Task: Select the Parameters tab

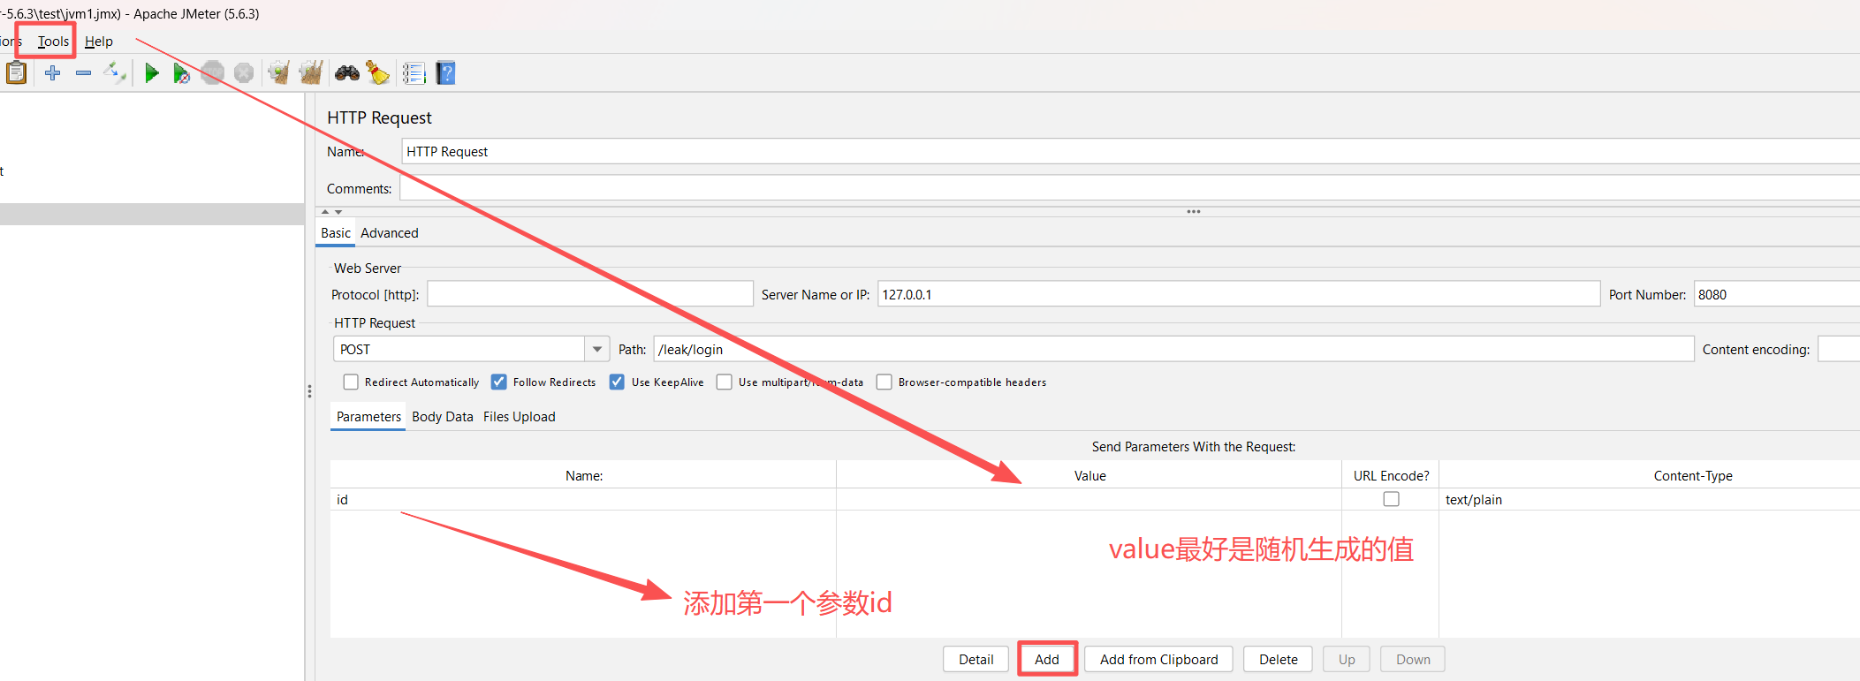Action: click(368, 417)
